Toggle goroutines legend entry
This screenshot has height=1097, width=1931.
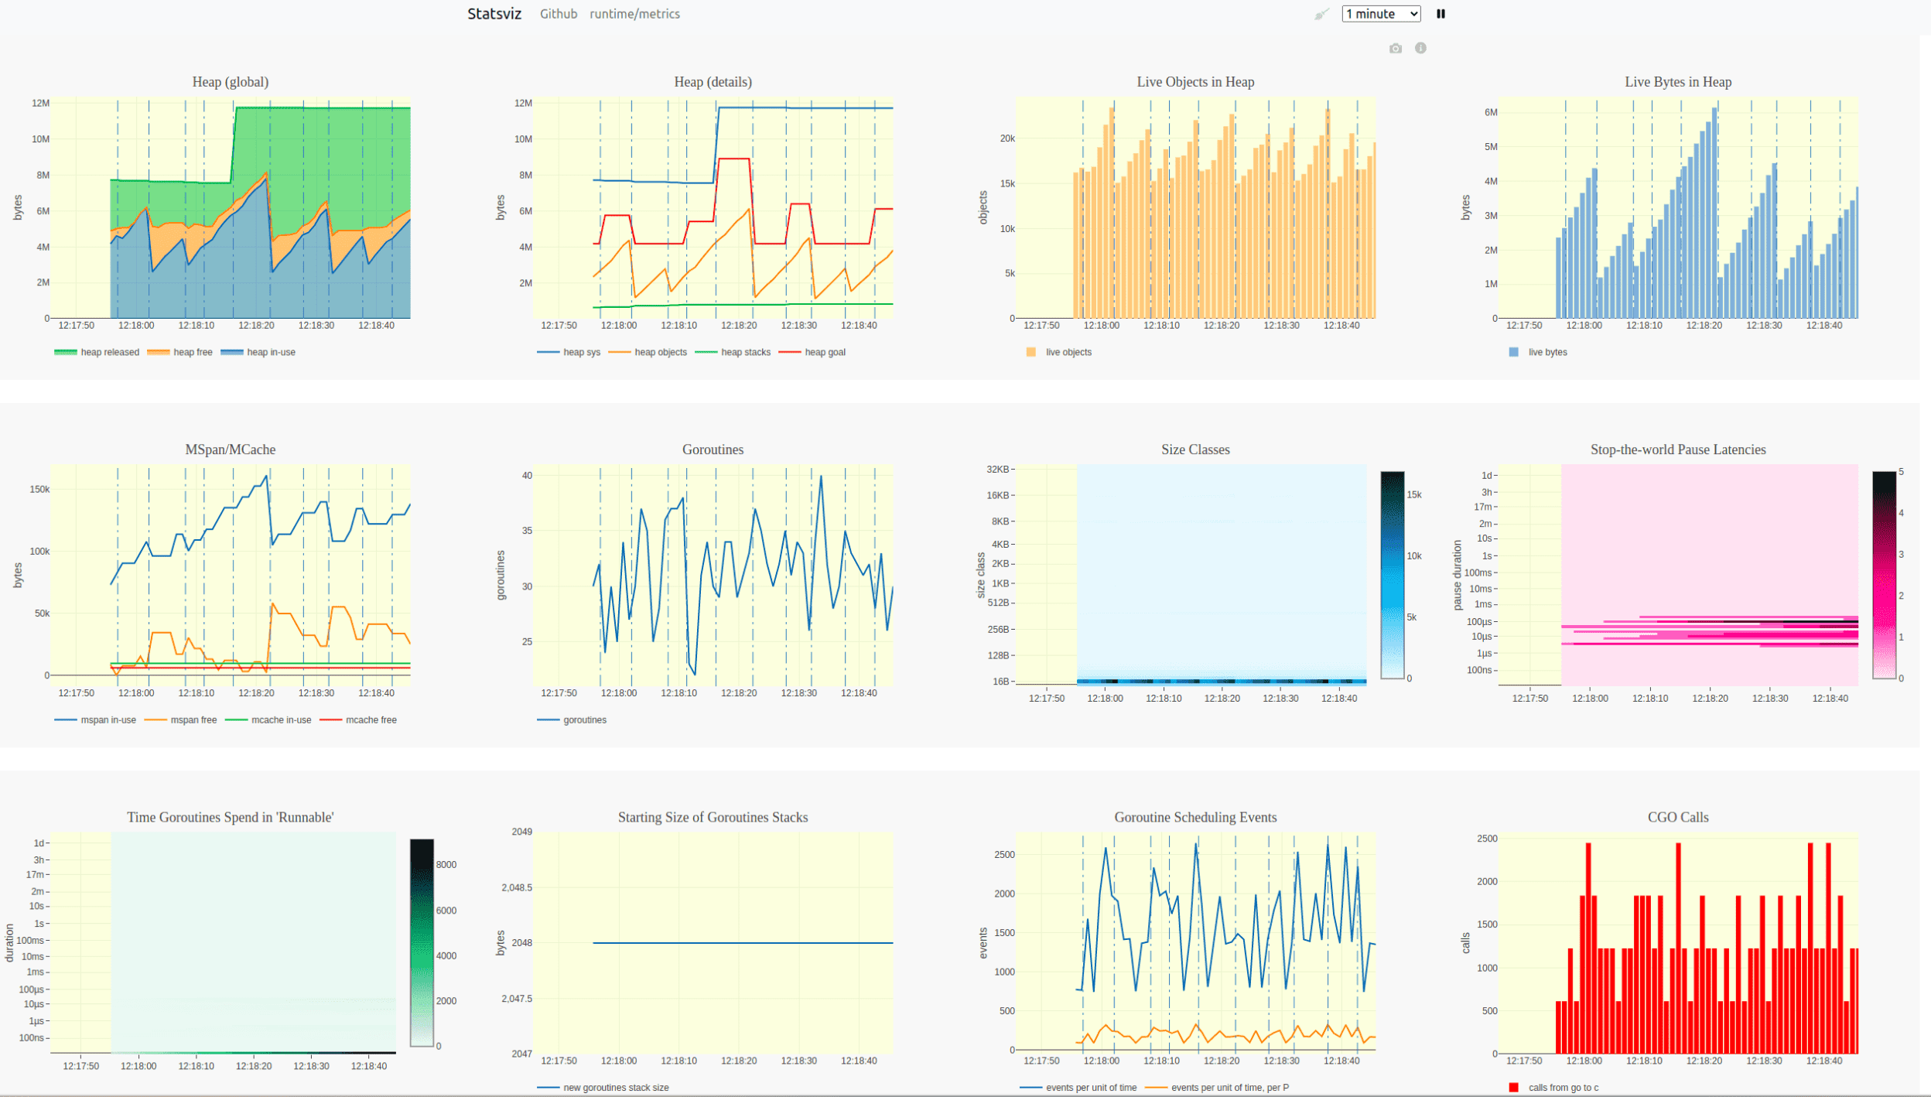click(584, 719)
